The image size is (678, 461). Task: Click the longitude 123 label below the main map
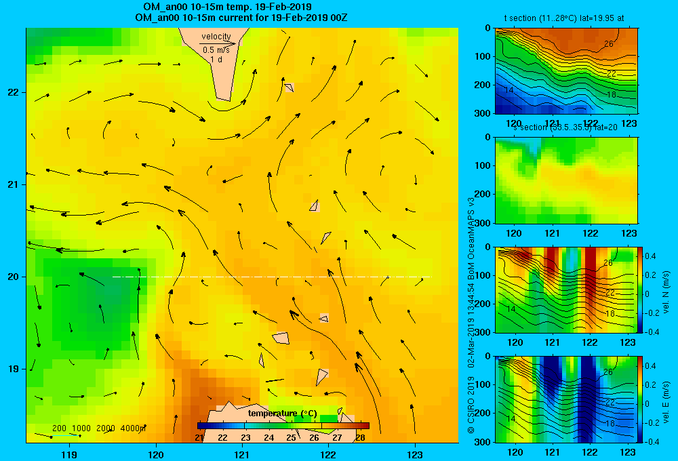tap(415, 454)
